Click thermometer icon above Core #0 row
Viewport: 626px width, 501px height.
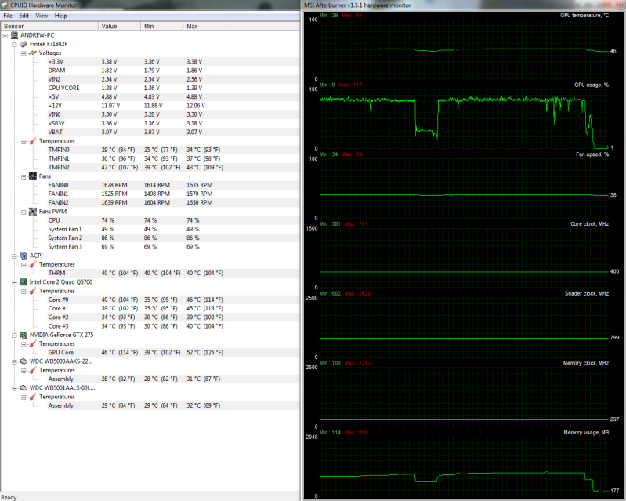tap(33, 291)
